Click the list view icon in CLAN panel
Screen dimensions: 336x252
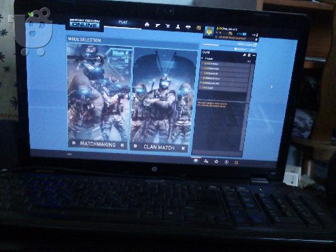pos(249,55)
